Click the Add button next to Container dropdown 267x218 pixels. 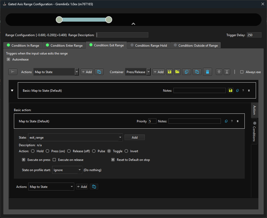tap(159, 72)
